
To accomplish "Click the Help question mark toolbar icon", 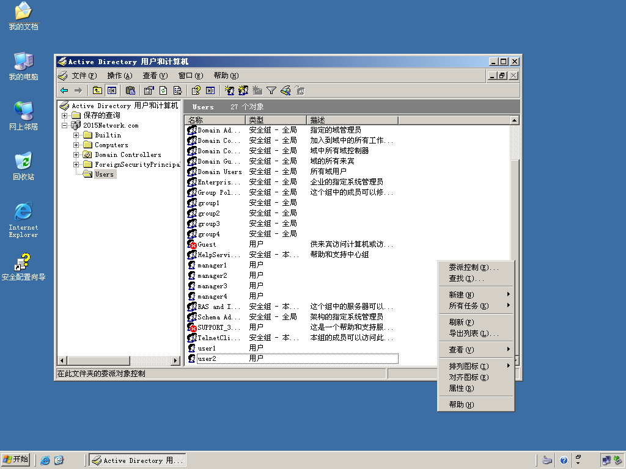I will (x=196, y=91).
